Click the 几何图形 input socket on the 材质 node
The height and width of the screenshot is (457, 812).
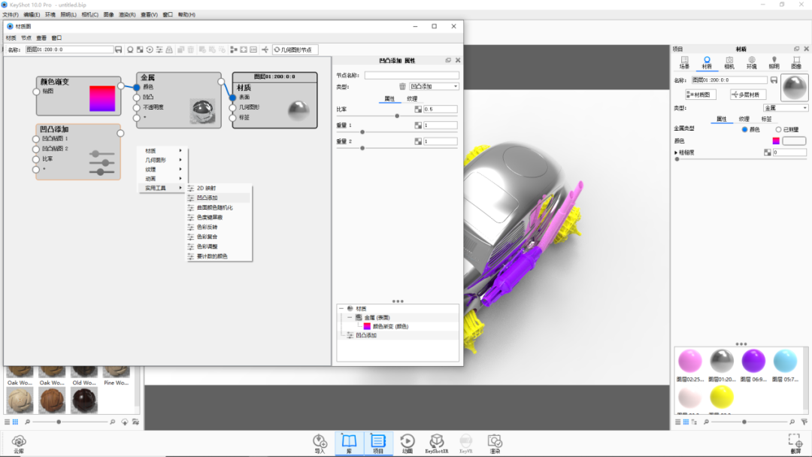(x=232, y=107)
